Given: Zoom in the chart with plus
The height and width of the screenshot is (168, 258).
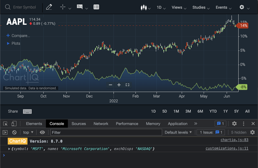Looking at the screenshot, I should tap(119, 85).
